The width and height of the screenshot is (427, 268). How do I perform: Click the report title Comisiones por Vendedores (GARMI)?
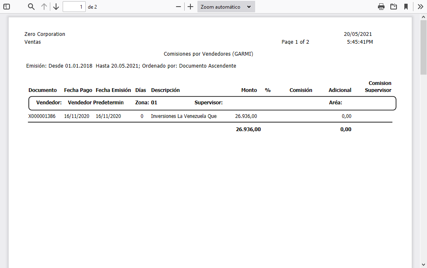(209, 54)
